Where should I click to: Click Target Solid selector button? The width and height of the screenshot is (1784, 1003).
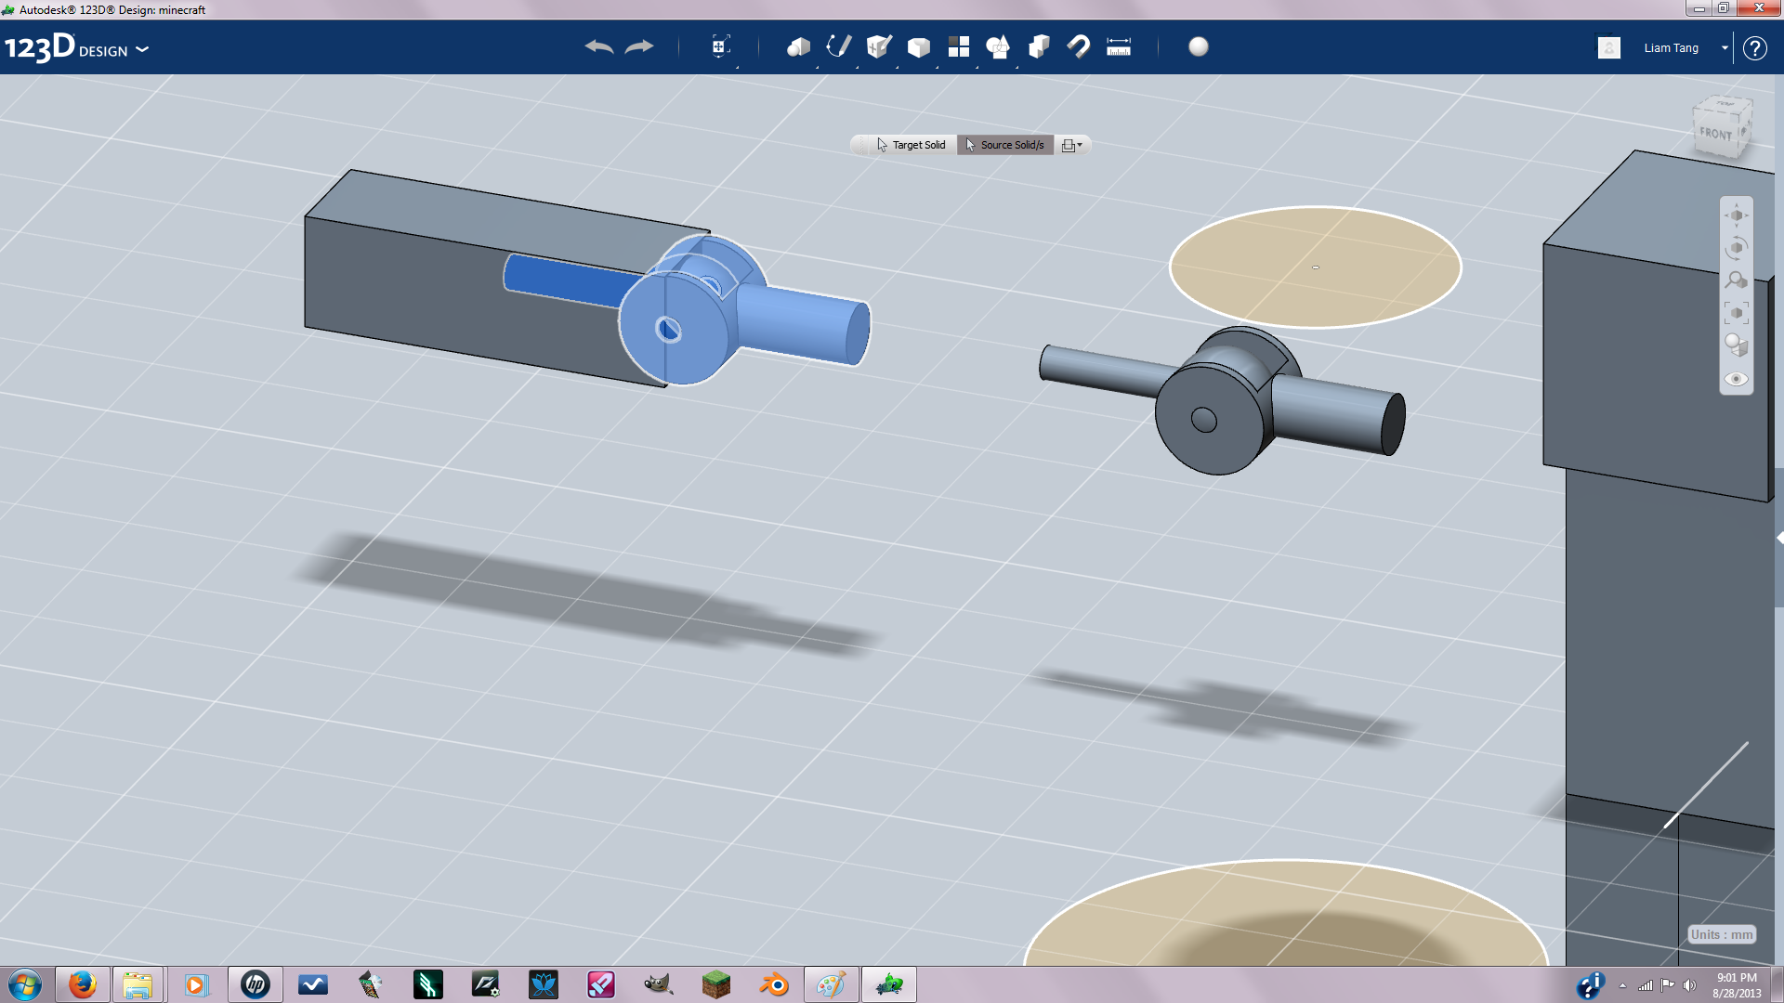[x=912, y=145]
